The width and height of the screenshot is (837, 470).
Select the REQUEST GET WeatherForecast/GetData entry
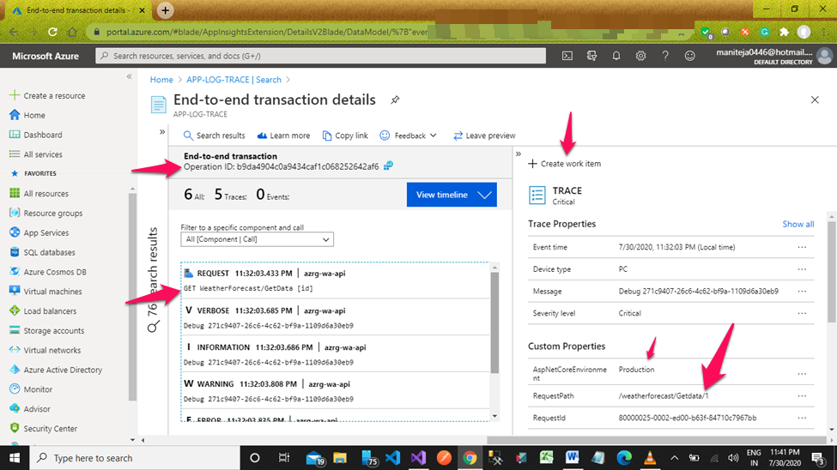click(335, 280)
